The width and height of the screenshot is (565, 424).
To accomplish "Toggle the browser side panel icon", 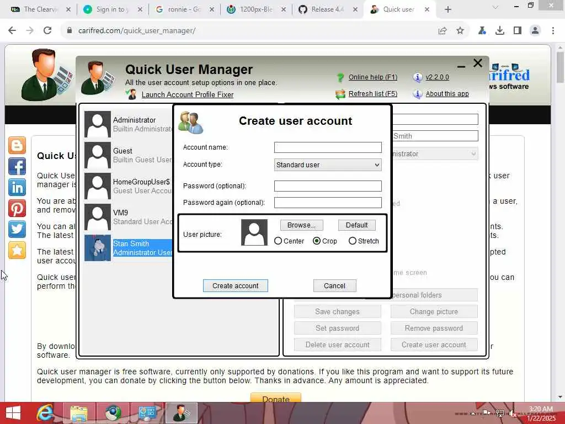I will 518,31.
